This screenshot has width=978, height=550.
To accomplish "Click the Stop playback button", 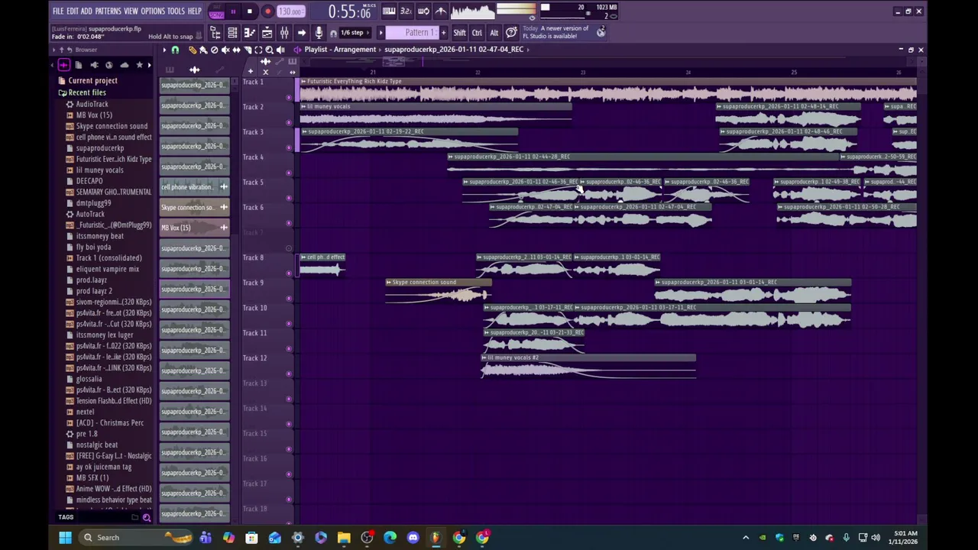I will click(x=250, y=11).
